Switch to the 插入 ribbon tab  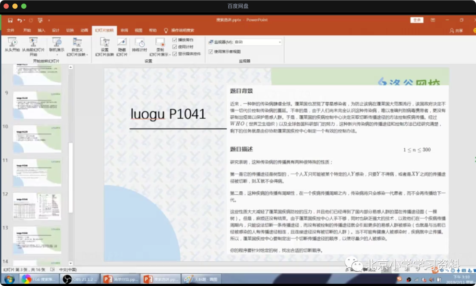click(x=41, y=30)
